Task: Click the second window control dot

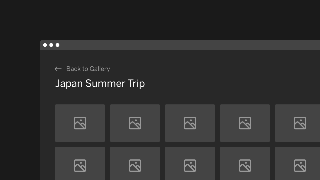Action: coord(51,45)
